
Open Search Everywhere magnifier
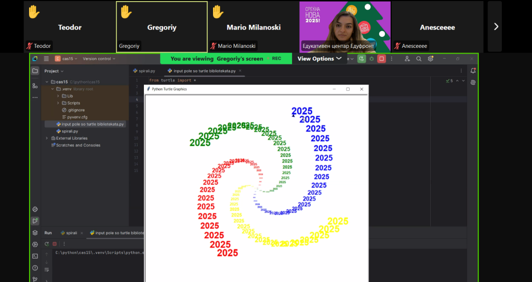pyautogui.click(x=419, y=59)
